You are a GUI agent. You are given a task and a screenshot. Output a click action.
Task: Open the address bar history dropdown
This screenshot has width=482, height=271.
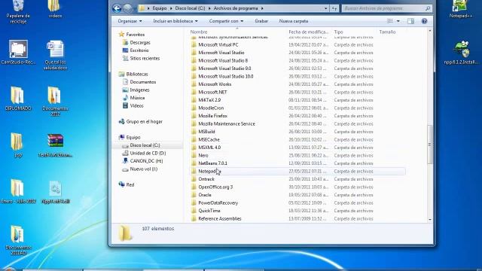click(x=325, y=8)
